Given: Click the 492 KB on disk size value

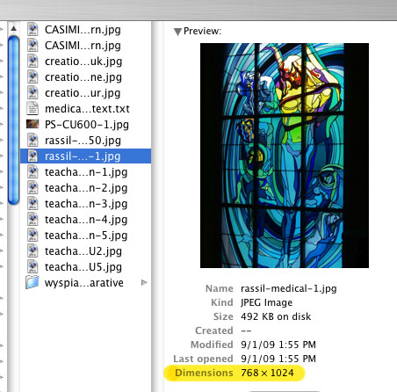Looking at the screenshot, I should [276, 316].
